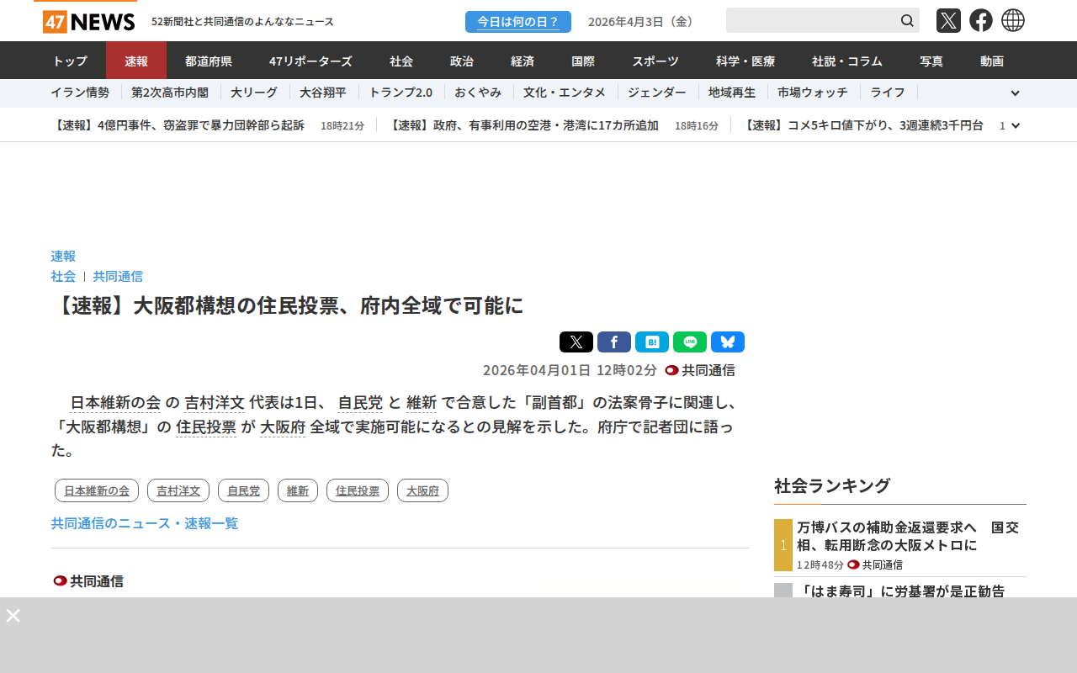Image resolution: width=1077 pixels, height=673 pixels.
Task: Select the 大阪府 tag
Action: [x=422, y=490]
